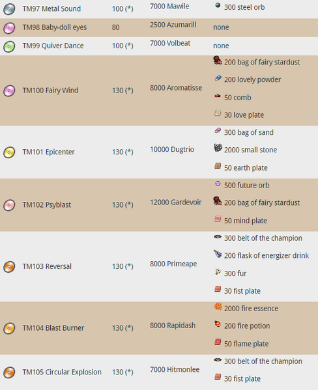Click the TM97 Metal Sound disc icon
This screenshot has width=318, height=390.
click(9, 9)
